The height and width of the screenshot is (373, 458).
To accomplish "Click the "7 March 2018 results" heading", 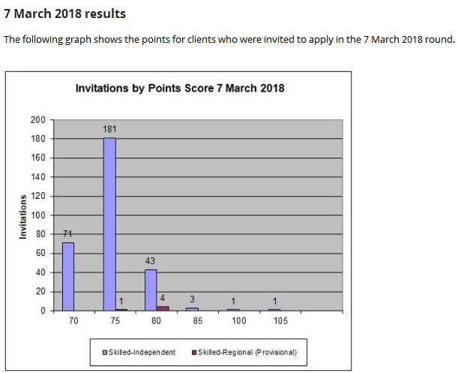I will coord(64,14).
